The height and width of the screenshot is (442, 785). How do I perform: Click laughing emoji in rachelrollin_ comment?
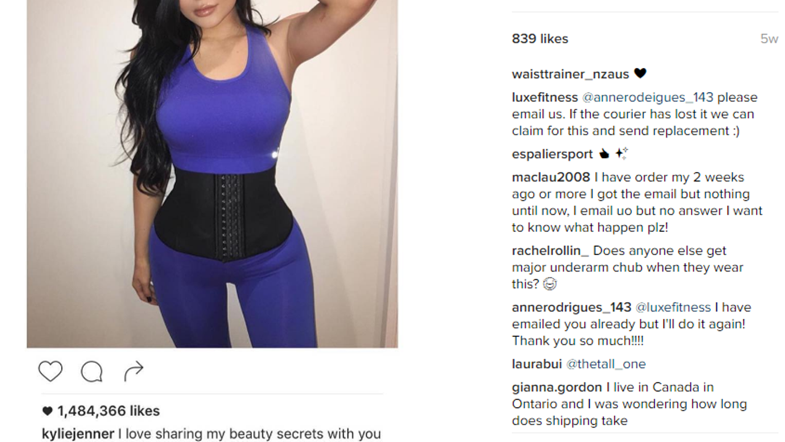(x=549, y=284)
